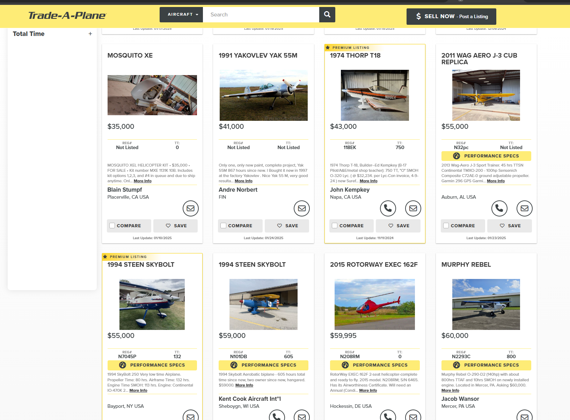Email Blain Stumpf about Mosquito XE
This screenshot has height=420, width=570.
pos(191,208)
